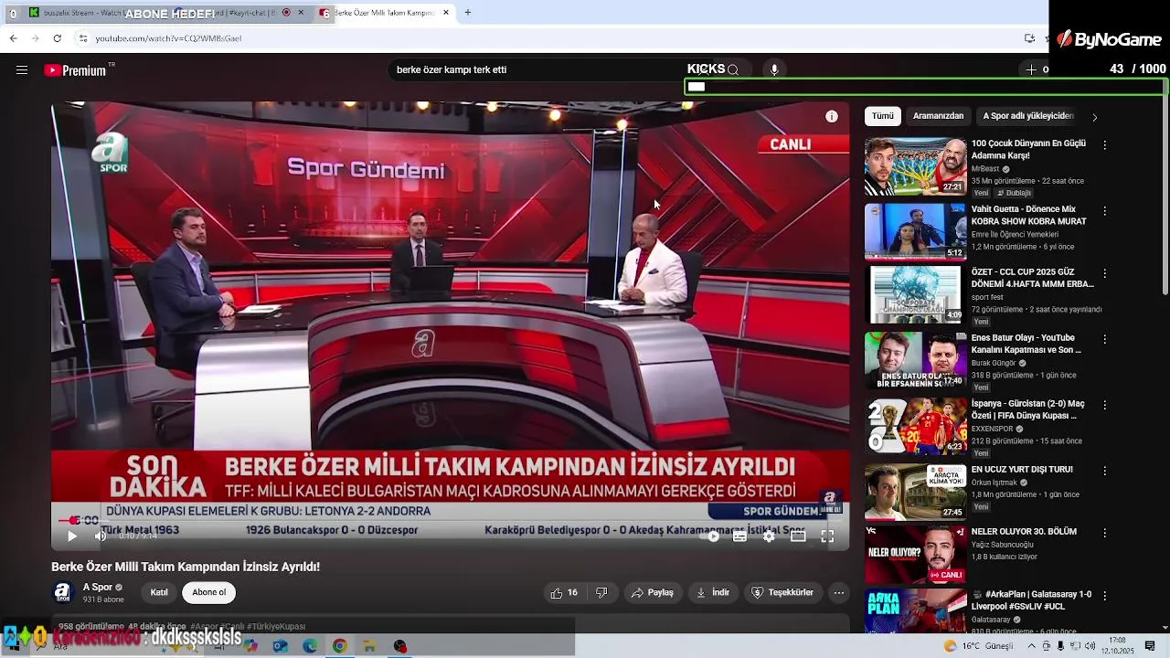Click the #TürkiyeKupası hashtag
This screenshot has height=658, width=1170.
(276, 627)
